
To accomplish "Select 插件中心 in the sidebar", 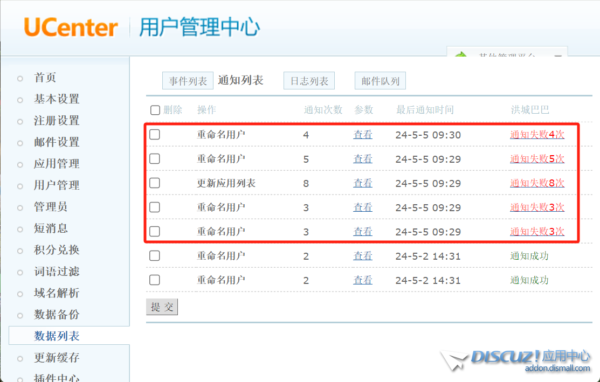I will 57,378.
